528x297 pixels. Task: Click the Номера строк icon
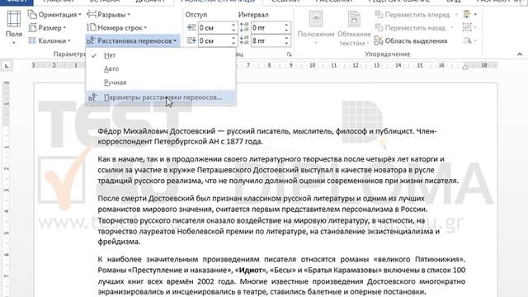click(x=92, y=27)
